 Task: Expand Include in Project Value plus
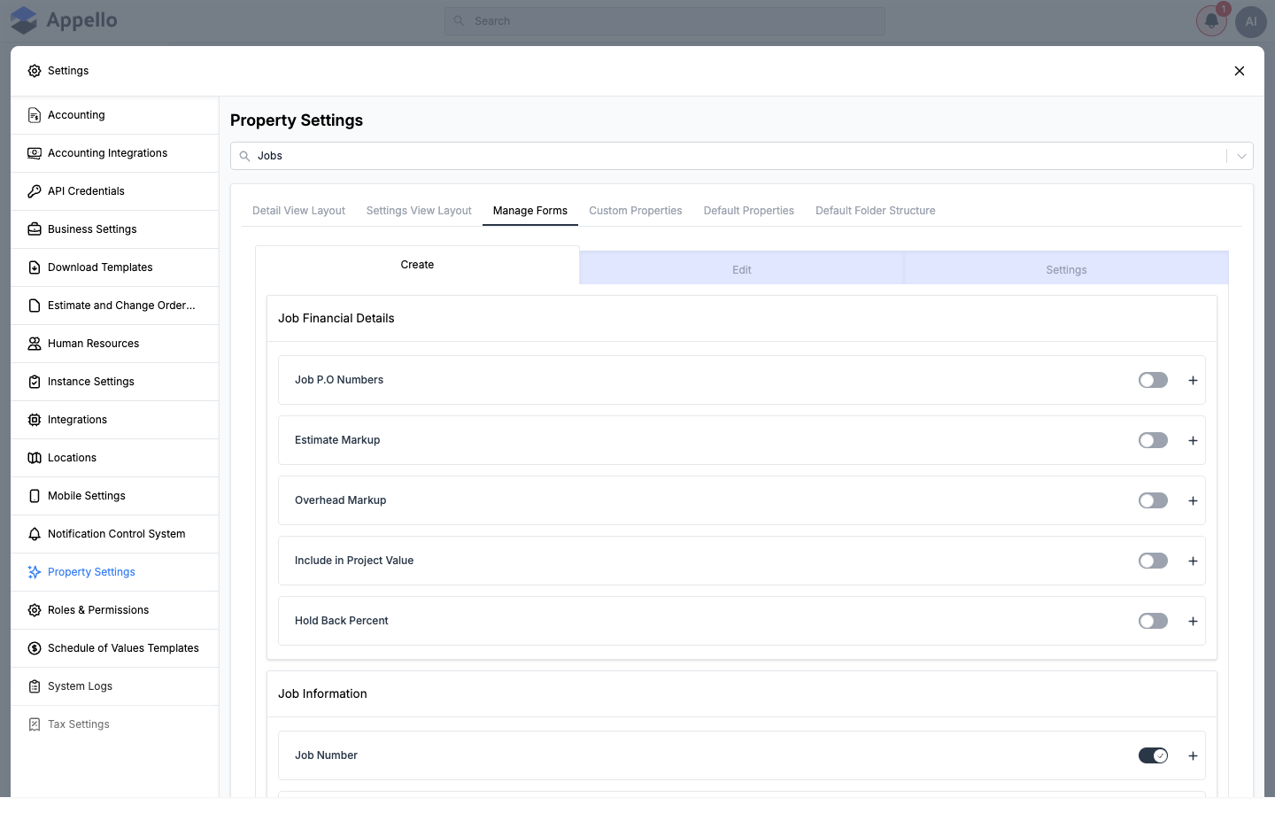coord(1193,561)
